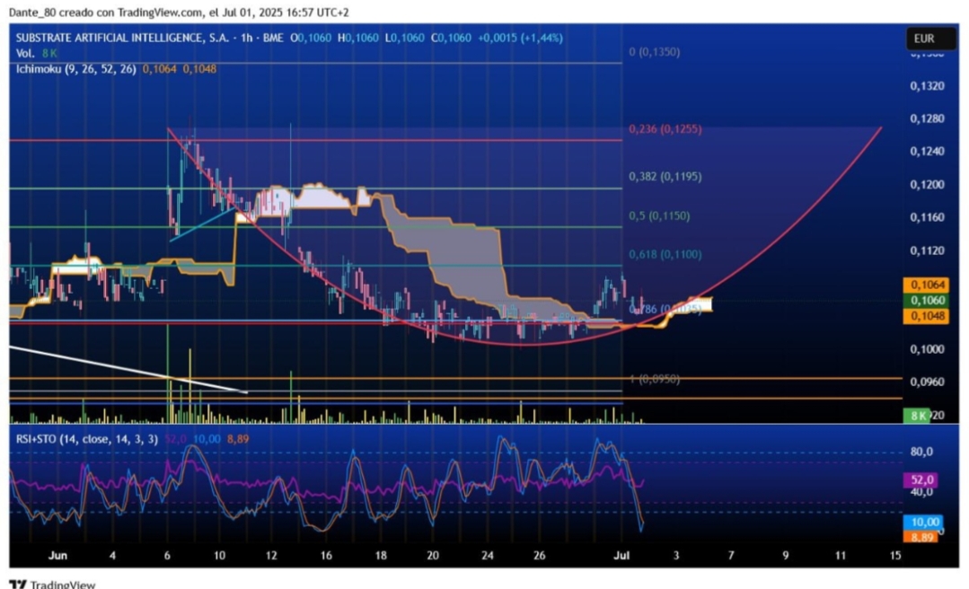This screenshot has height=589, width=969.
Task: Click Jun on the time axis
Action: click(57, 555)
